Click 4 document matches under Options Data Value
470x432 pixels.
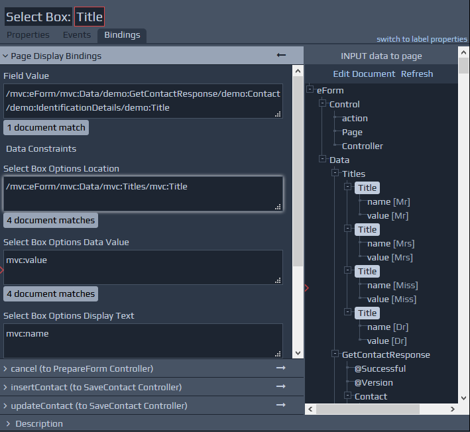pyautogui.click(x=50, y=294)
